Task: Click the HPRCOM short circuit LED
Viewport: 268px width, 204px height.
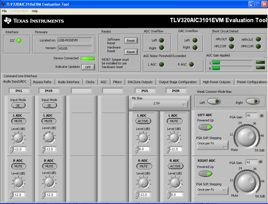Action: click(258, 46)
